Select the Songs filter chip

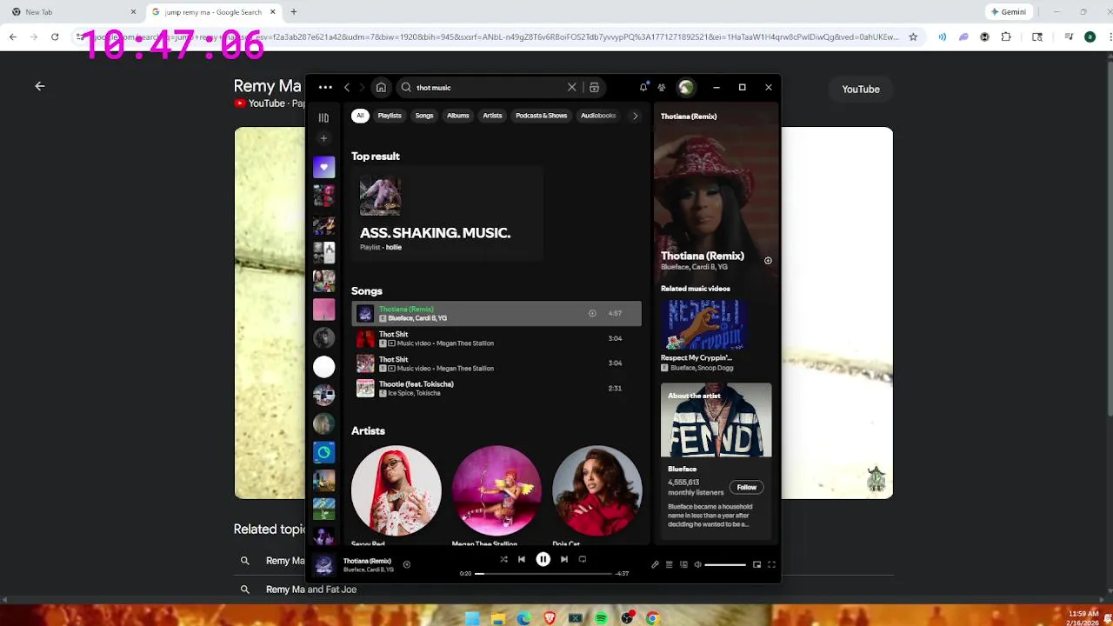tap(424, 116)
